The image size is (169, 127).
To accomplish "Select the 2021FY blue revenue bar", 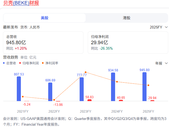I will point(19,89).
